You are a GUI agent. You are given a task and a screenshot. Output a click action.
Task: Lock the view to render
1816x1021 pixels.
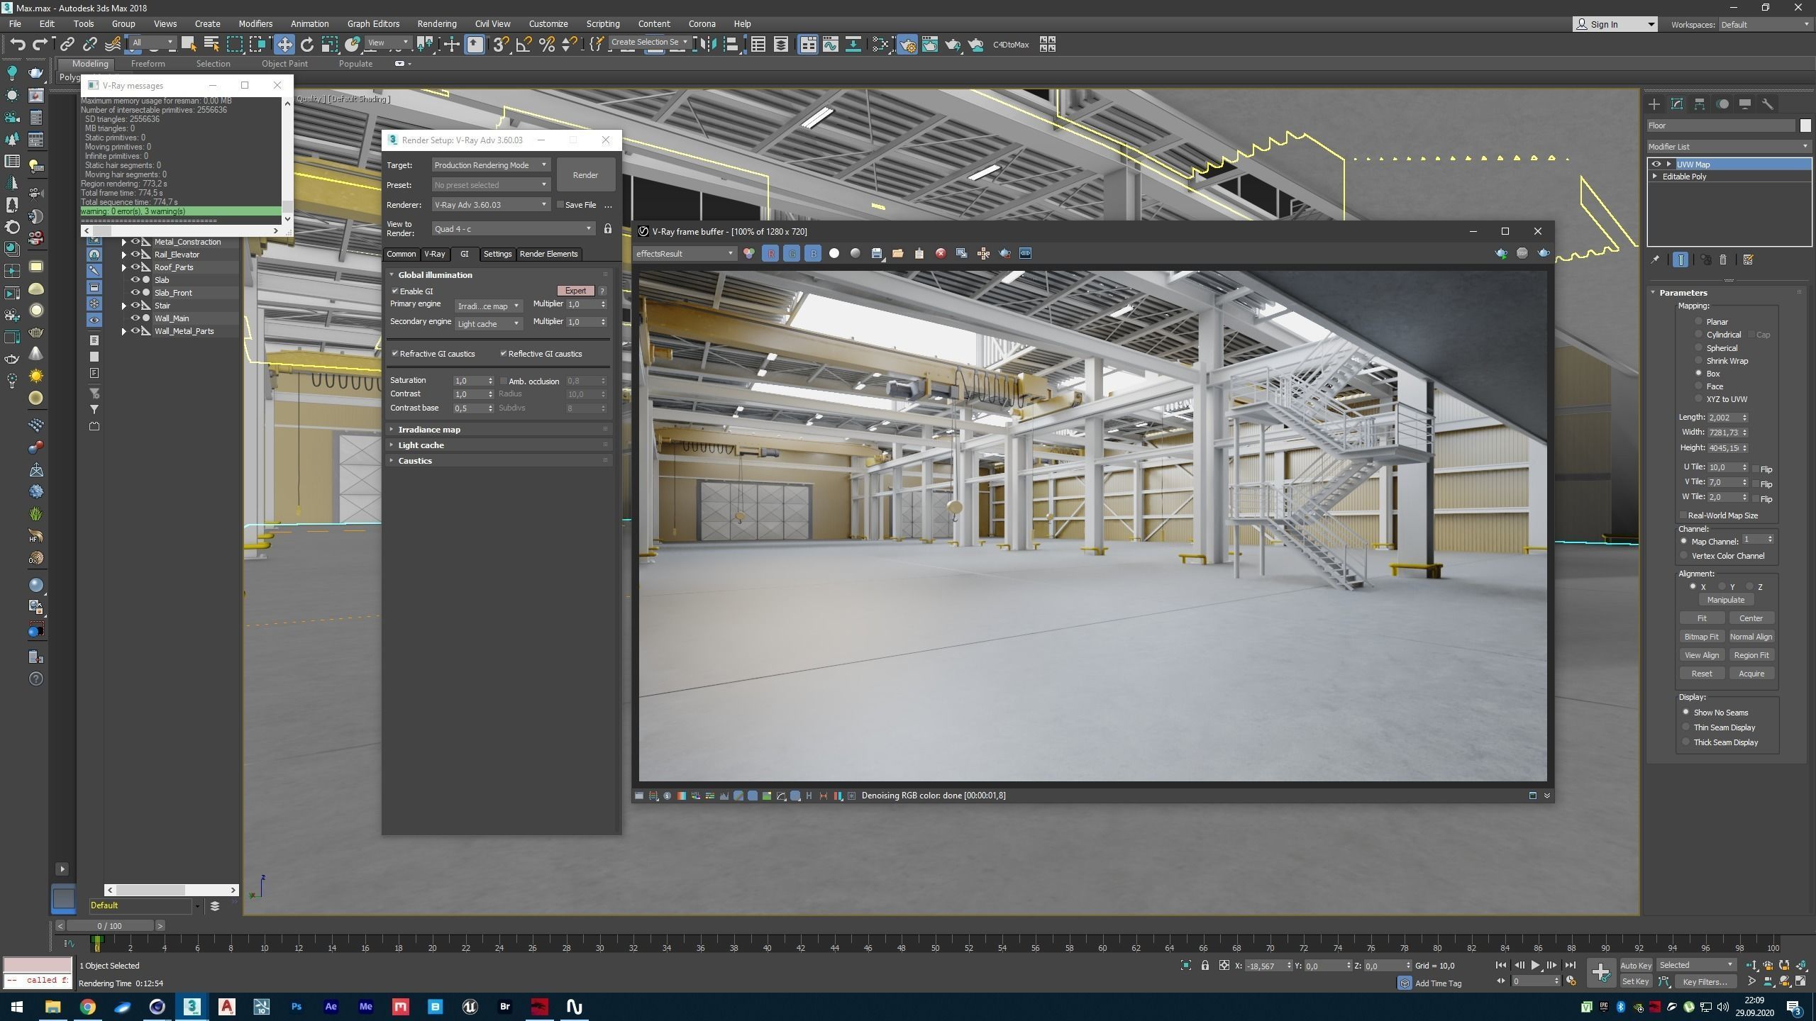[x=608, y=229]
